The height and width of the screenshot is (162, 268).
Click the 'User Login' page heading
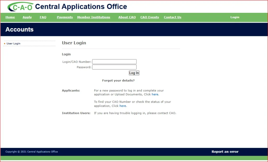[x=74, y=43]
